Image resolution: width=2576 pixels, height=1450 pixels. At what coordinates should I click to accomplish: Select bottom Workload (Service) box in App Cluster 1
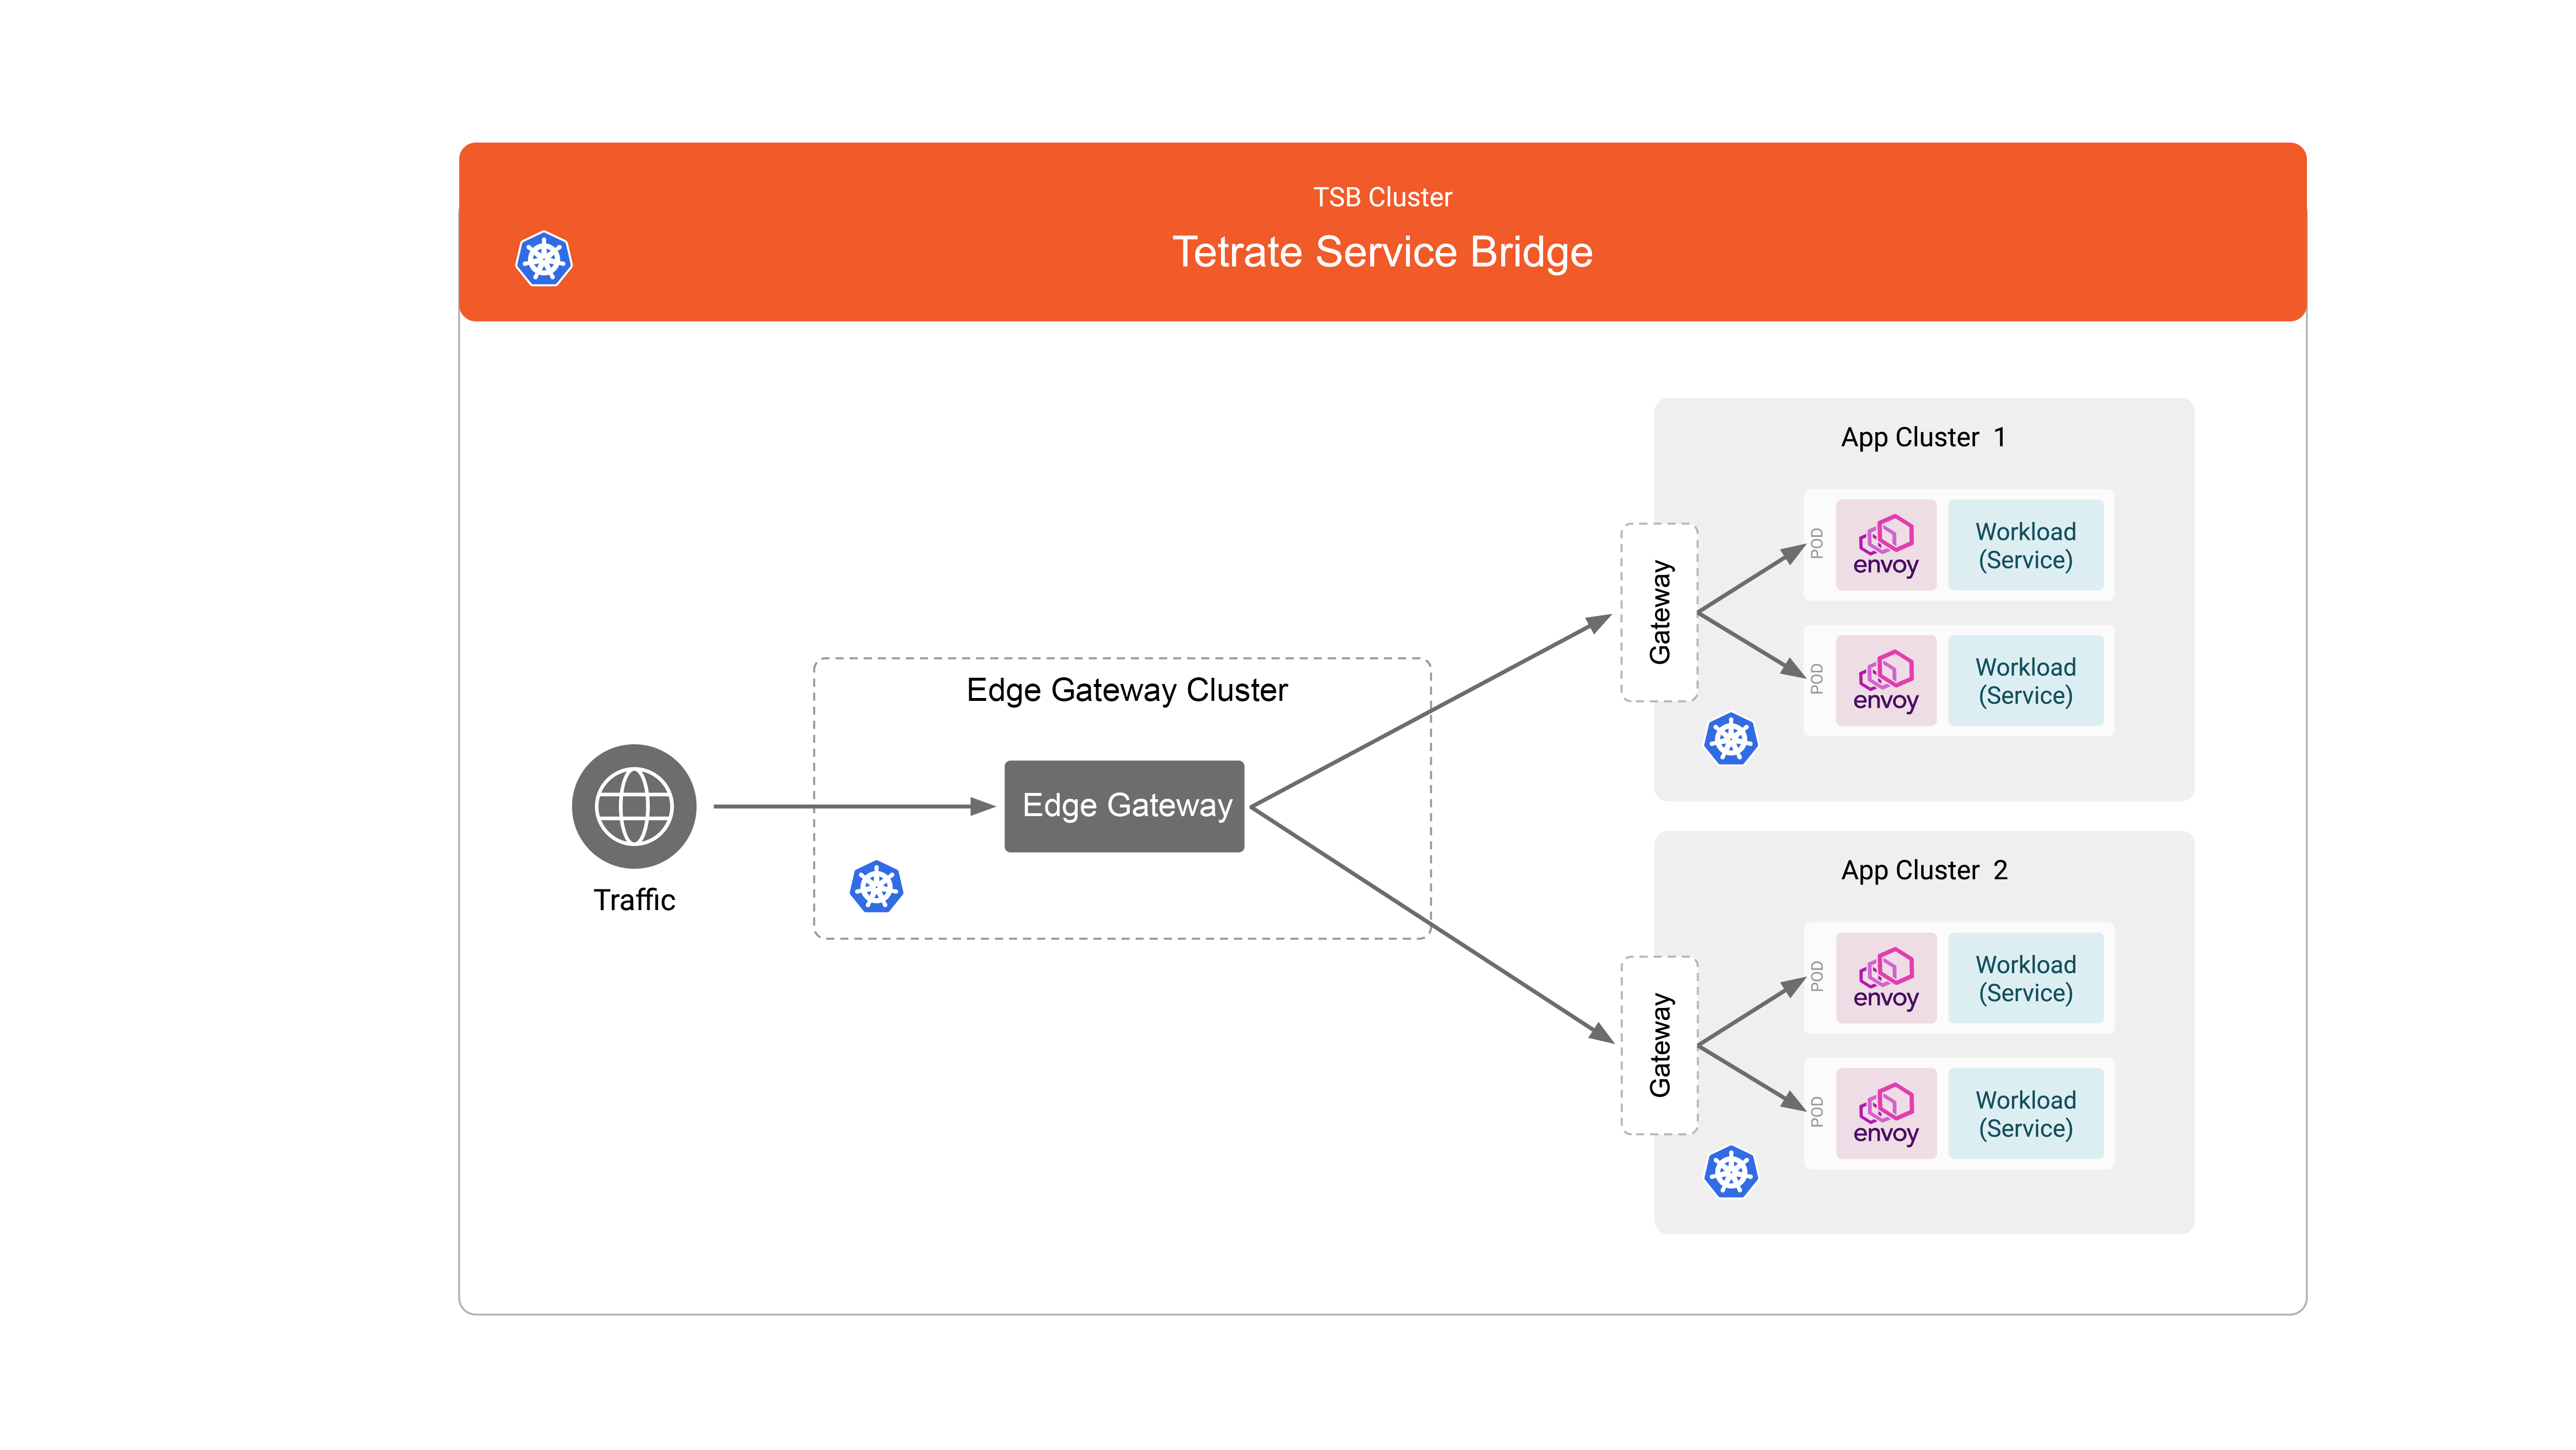pos(2026,681)
